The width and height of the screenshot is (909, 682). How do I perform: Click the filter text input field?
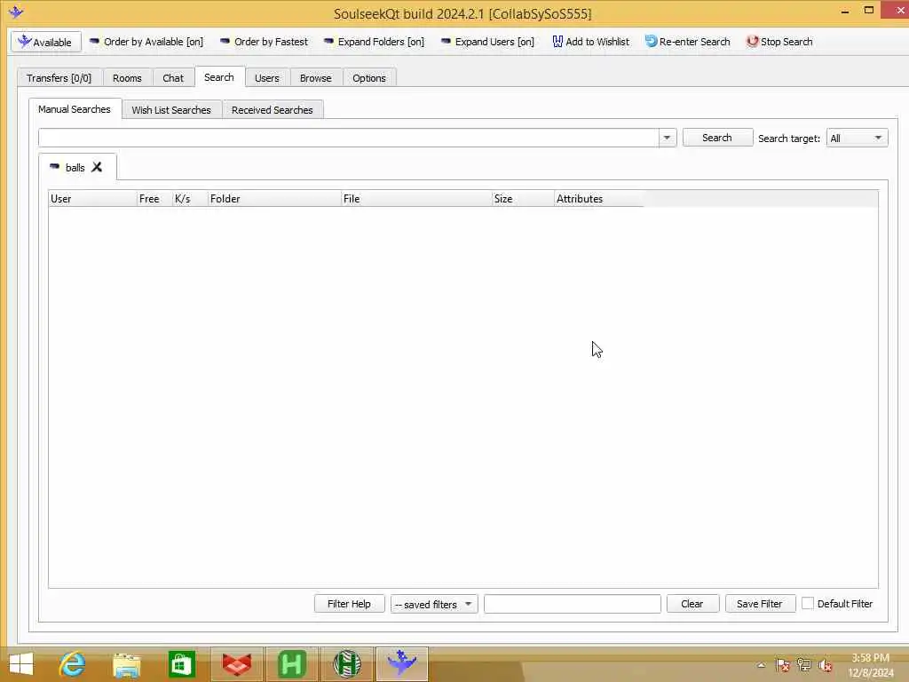click(573, 604)
